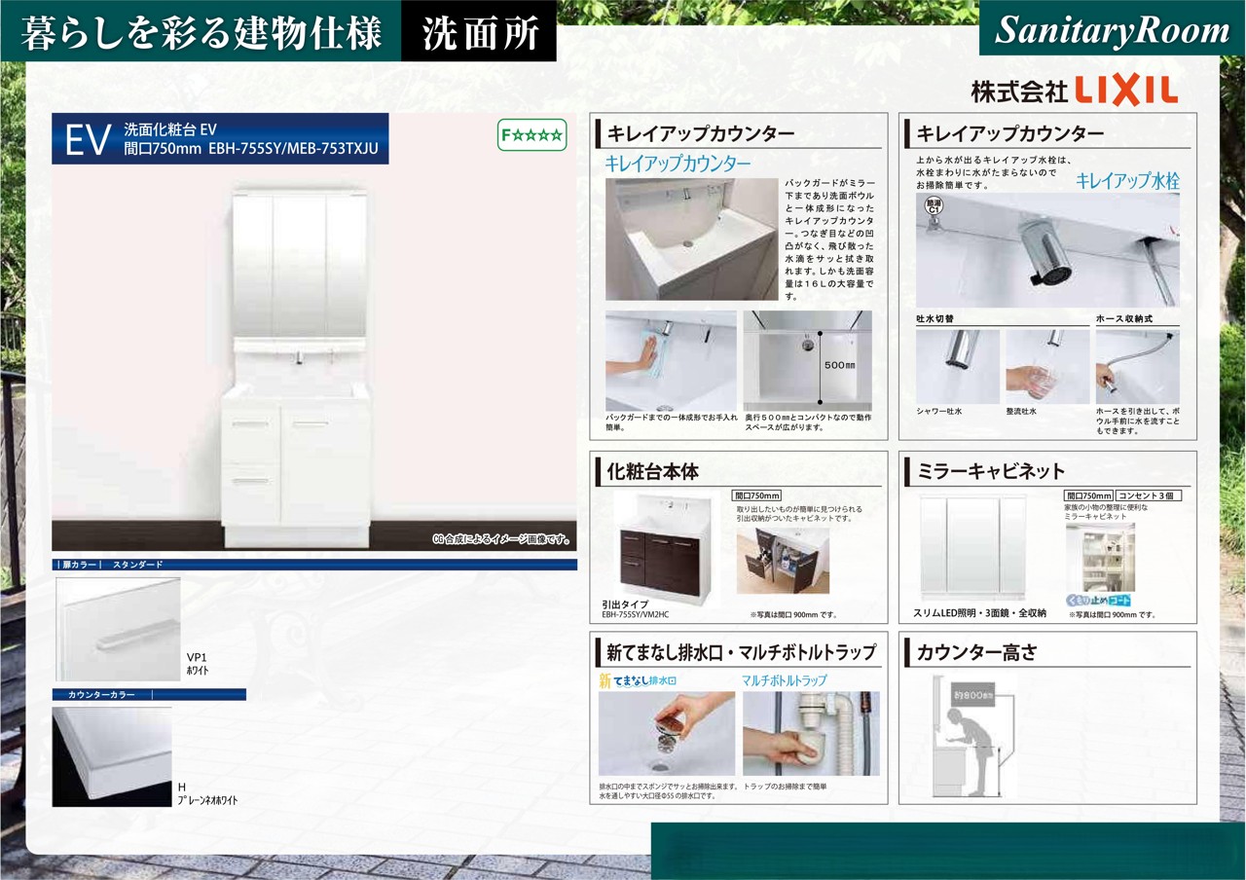The height and width of the screenshot is (880, 1246).
Task: Choose the VP1 ホワイト door color swatch
Action: [x=118, y=629]
